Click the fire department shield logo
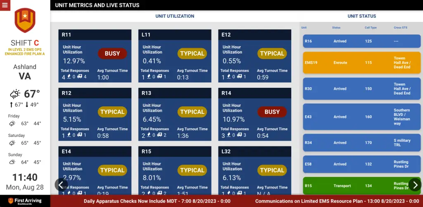423x207 pixels. 25,21
